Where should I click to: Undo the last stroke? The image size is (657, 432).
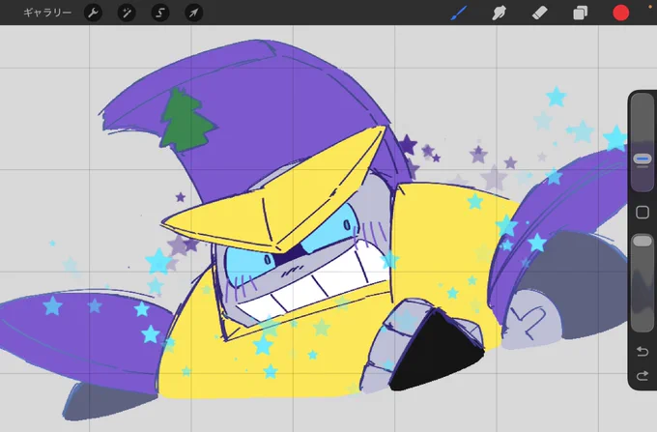(x=643, y=351)
